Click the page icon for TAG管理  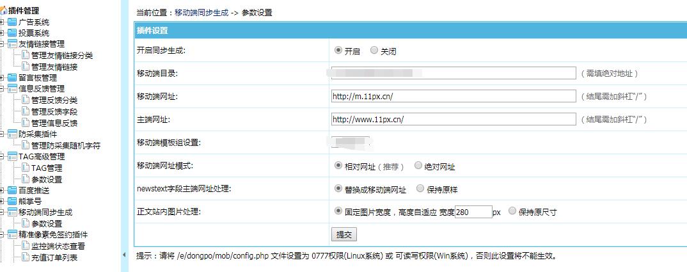pyautogui.click(x=26, y=168)
